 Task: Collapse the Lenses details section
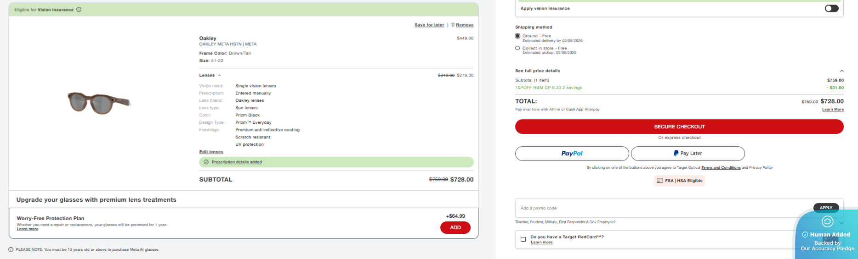pyautogui.click(x=219, y=75)
